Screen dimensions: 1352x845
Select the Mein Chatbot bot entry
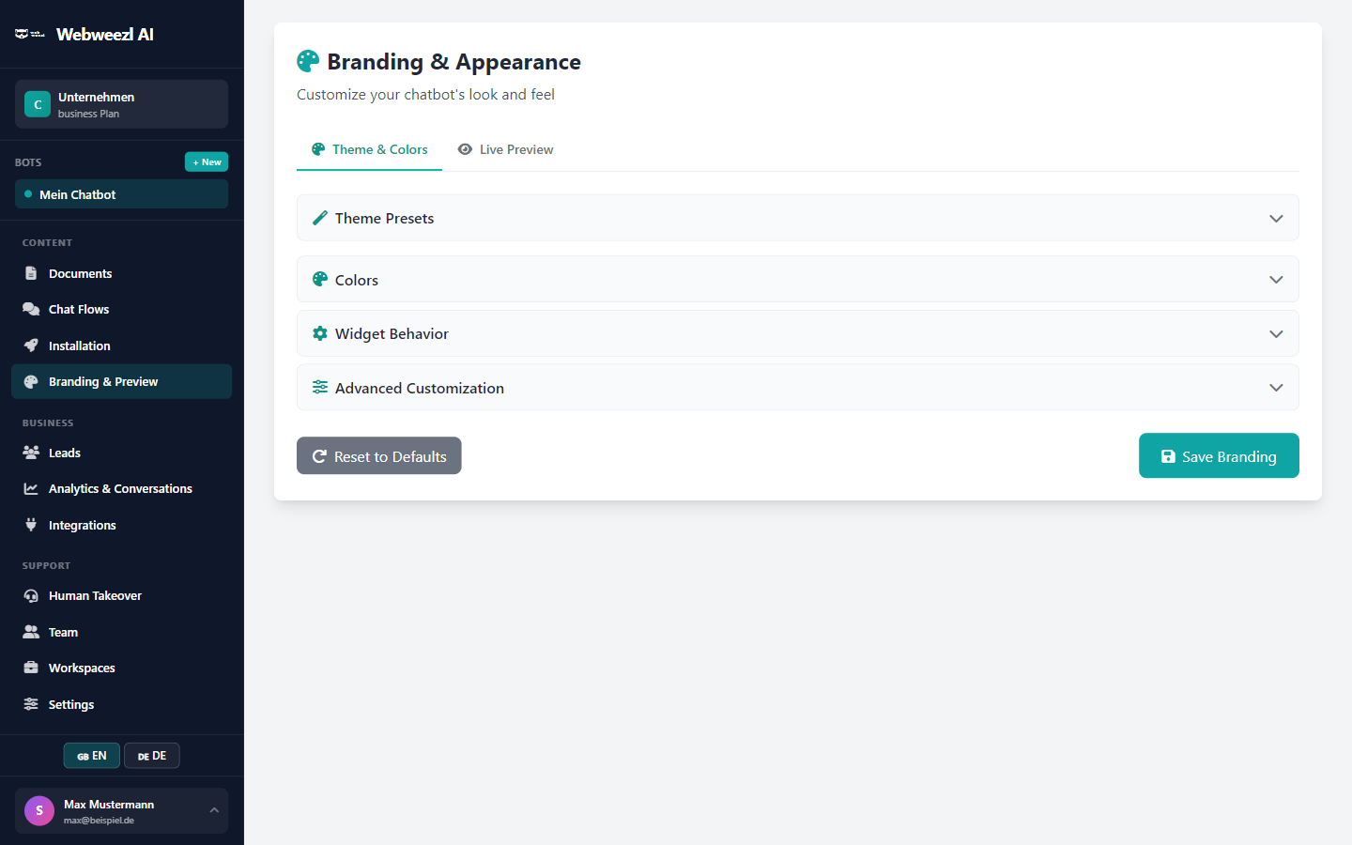(x=121, y=193)
